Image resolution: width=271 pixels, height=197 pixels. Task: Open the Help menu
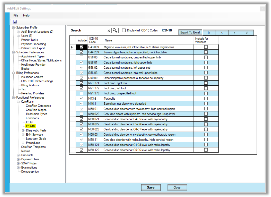click(26, 15)
